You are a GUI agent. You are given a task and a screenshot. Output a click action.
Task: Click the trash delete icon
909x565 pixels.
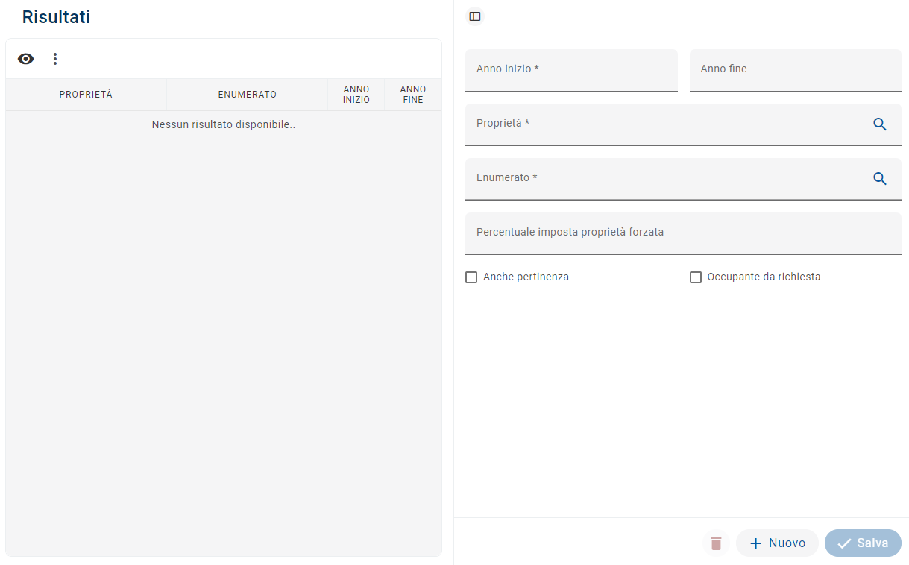point(716,543)
